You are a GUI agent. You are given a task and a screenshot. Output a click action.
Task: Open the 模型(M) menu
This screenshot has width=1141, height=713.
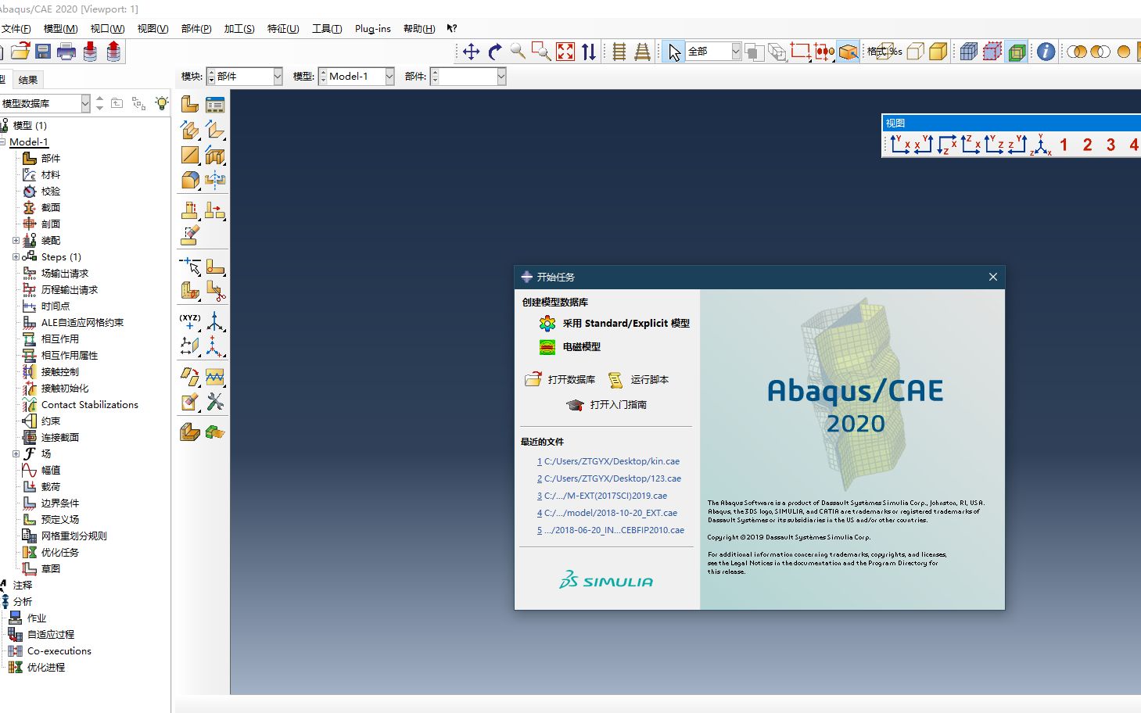[x=60, y=28]
